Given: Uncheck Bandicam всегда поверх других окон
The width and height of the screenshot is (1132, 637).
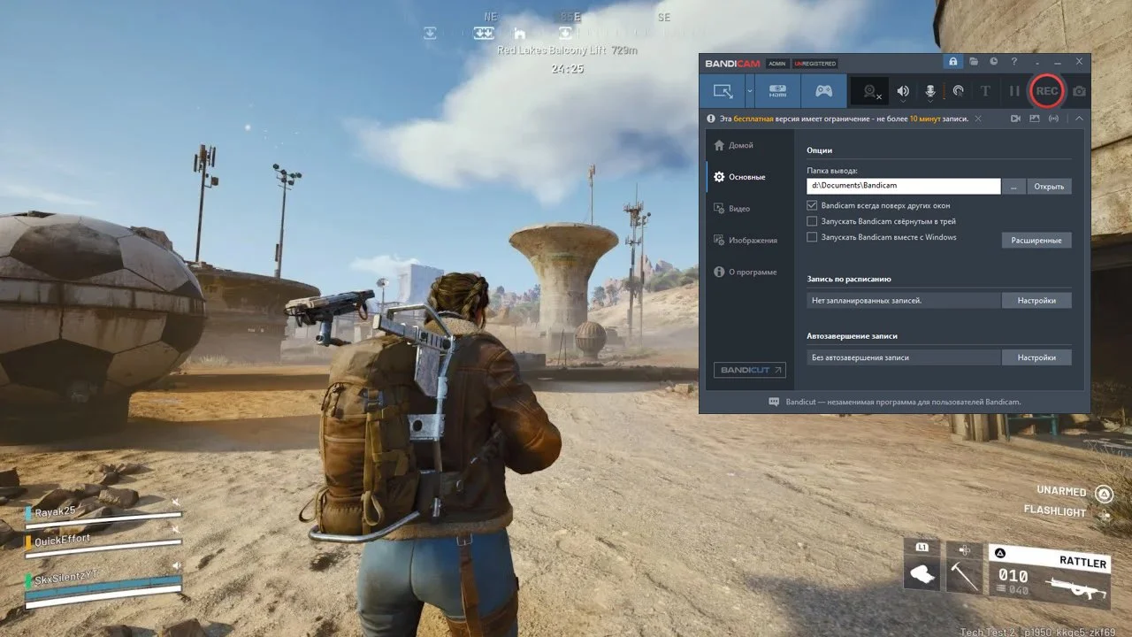Looking at the screenshot, I should tap(812, 205).
